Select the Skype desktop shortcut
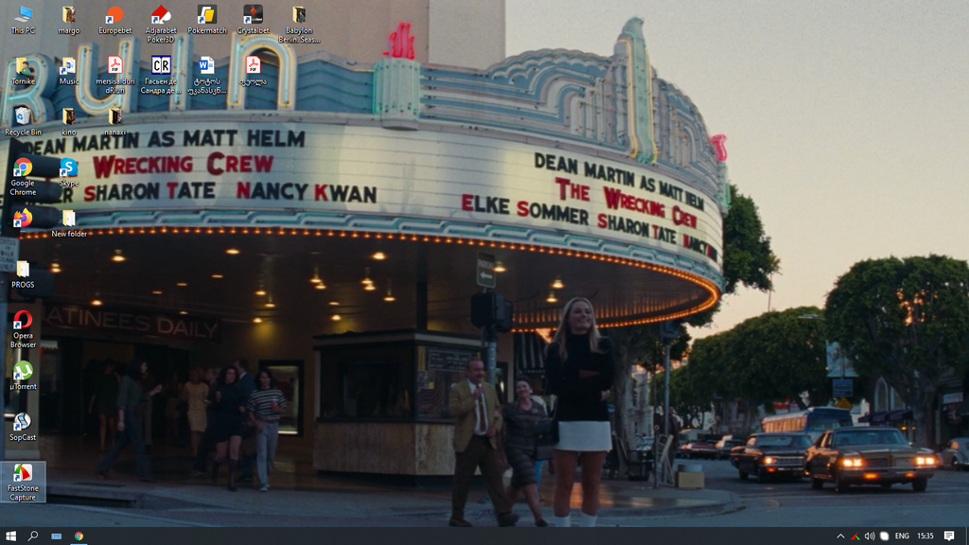The height and width of the screenshot is (545, 969). [68, 172]
